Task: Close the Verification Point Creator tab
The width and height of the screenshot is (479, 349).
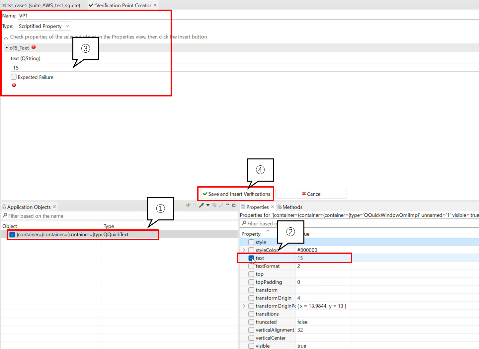Action: click(155, 5)
